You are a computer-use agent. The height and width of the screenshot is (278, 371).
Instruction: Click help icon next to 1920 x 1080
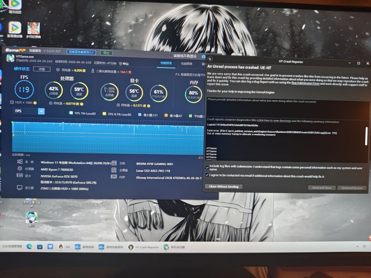[x=35, y=103]
